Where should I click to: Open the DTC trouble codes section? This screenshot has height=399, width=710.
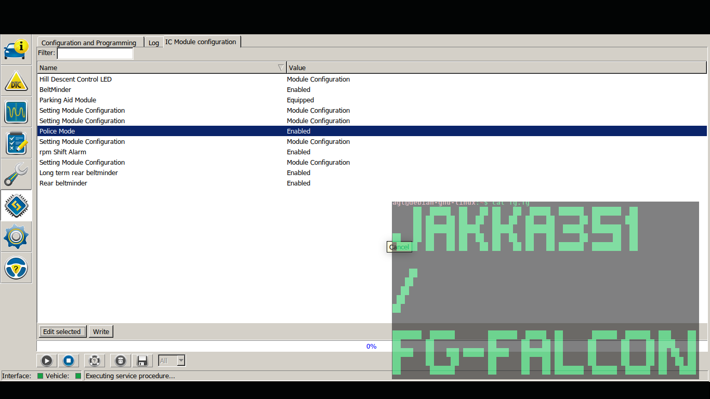point(16,81)
